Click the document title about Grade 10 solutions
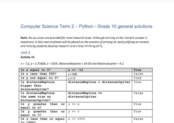This screenshot has height=123, width=174. click(x=86, y=26)
